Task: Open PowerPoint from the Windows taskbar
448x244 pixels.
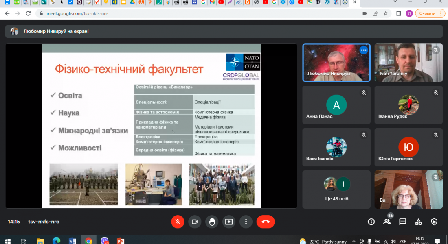Action: [121, 241]
